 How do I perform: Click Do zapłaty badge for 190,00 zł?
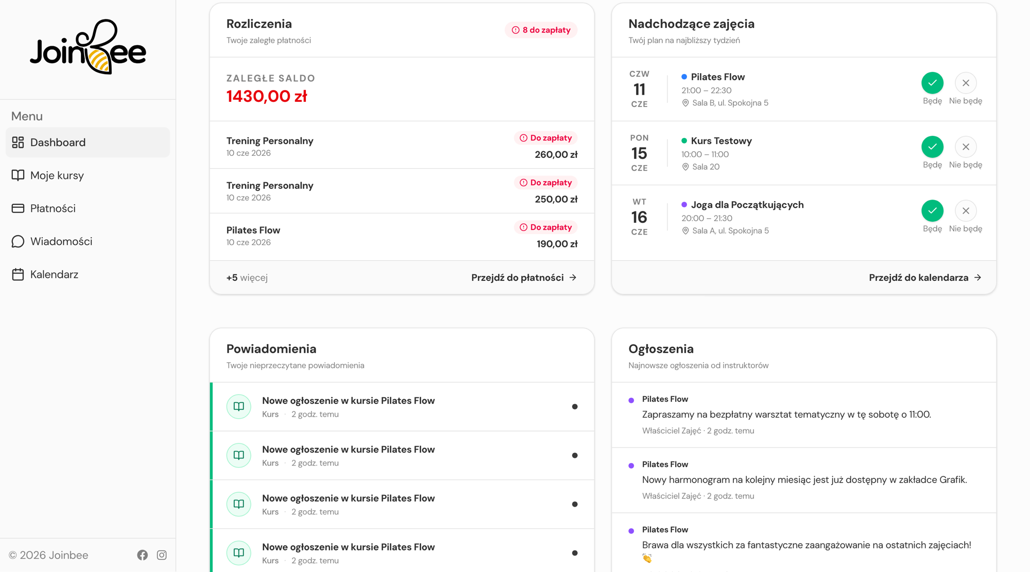click(x=546, y=227)
